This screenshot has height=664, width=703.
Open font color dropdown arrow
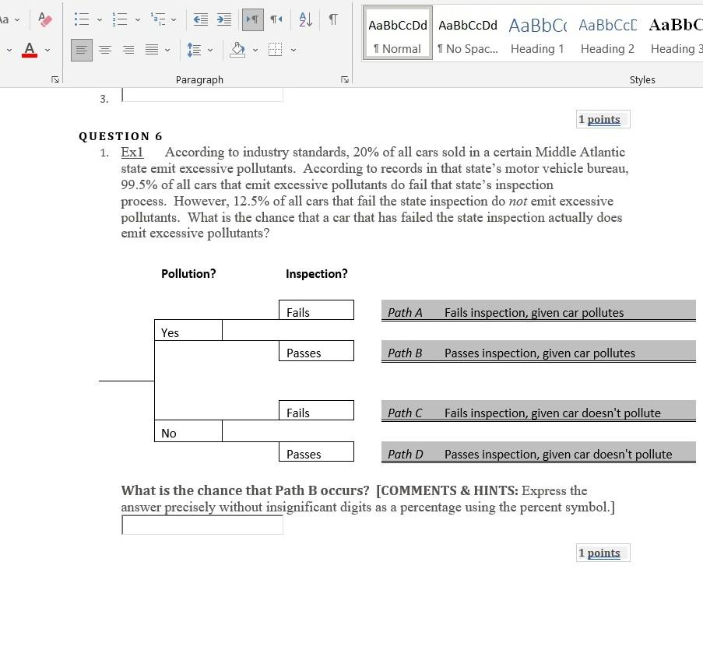click(47, 51)
